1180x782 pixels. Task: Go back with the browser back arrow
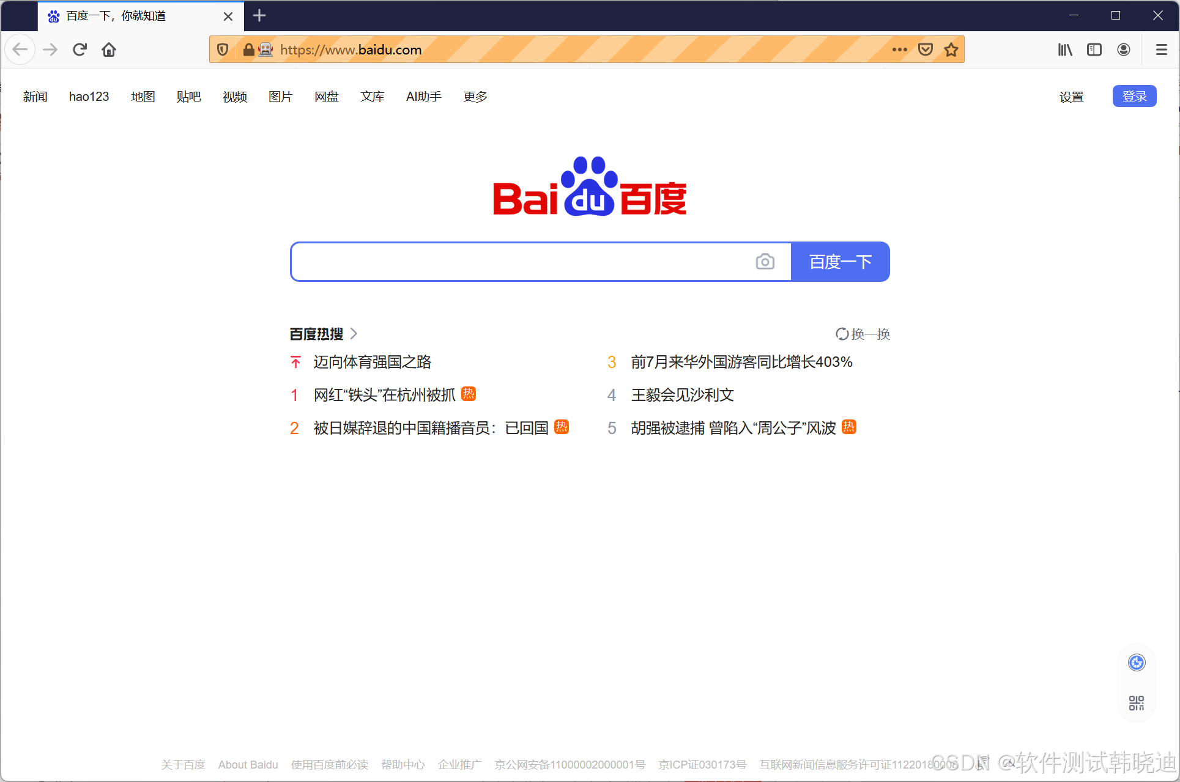click(20, 50)
